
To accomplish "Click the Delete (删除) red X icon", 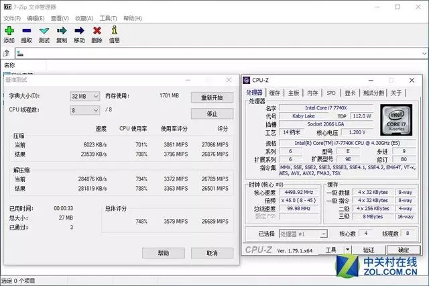I will pos(97,30).
